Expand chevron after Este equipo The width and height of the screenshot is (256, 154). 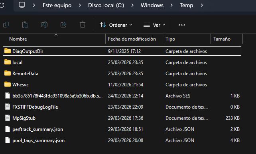(x=80, y=5)
